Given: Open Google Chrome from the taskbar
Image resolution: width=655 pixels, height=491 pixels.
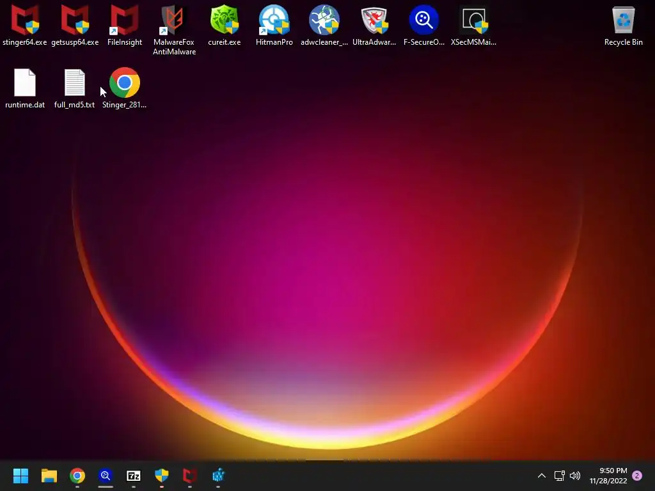Looking at the screenshot, I should point(77,476).
